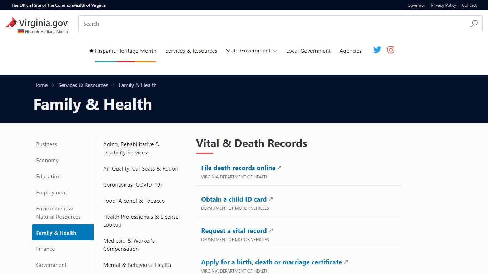Open Services & Resources in main nav
Image resolution: width=488 pixels, height=274 pixels.
click(x=191, y=51)
